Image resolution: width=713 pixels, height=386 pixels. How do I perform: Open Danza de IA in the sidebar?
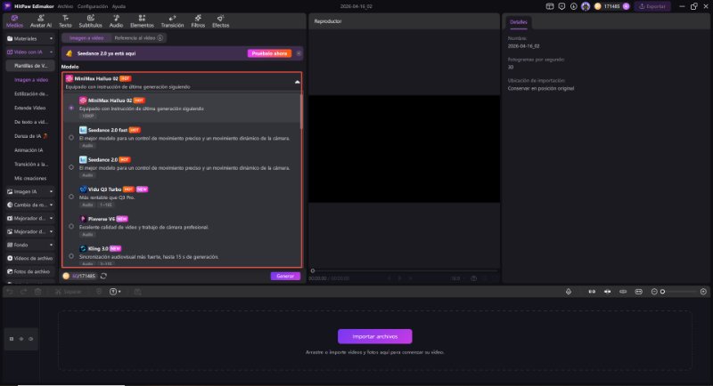point(30,136)
